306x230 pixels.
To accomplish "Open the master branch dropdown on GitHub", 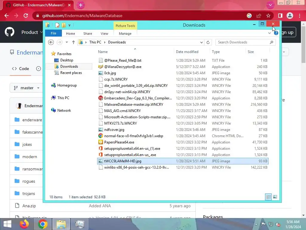I will tap(27, 88).
